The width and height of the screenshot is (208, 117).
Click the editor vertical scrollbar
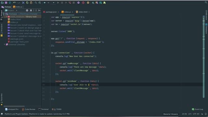pos(204,58)
